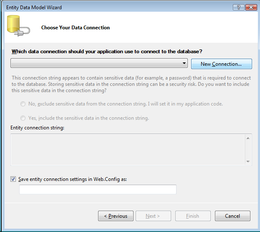Click the Web.Config settings name input field
The height and width of the screenshot is (232, 260).
coord(98,190)
